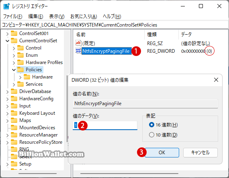This screenshot has height=178, width=229.
Task: Click the Keyboard Layout folder icon
Action: pyautogui.click(x=14, y=113)
